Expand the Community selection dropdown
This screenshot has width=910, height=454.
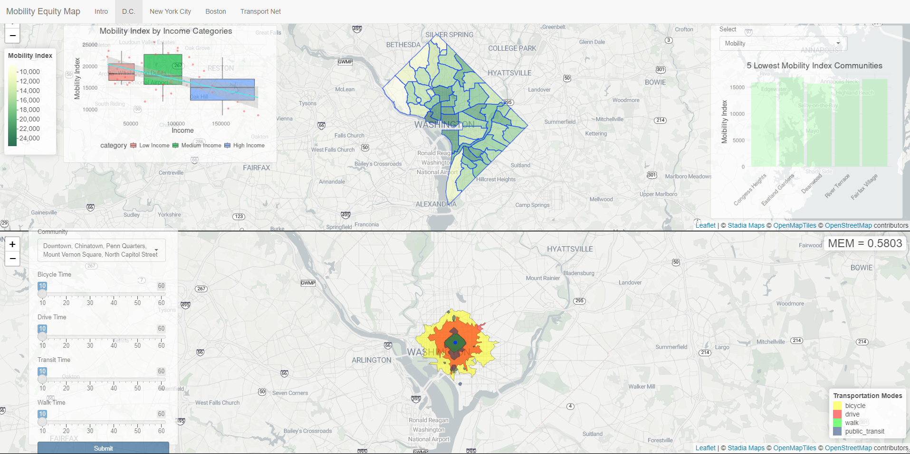[x=102, y=250]
